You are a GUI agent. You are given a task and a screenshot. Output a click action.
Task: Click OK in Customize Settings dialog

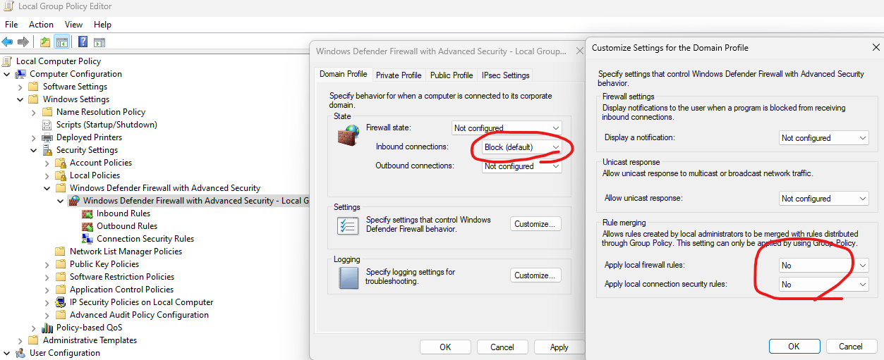pyautogui.click(x=794, y=346)
